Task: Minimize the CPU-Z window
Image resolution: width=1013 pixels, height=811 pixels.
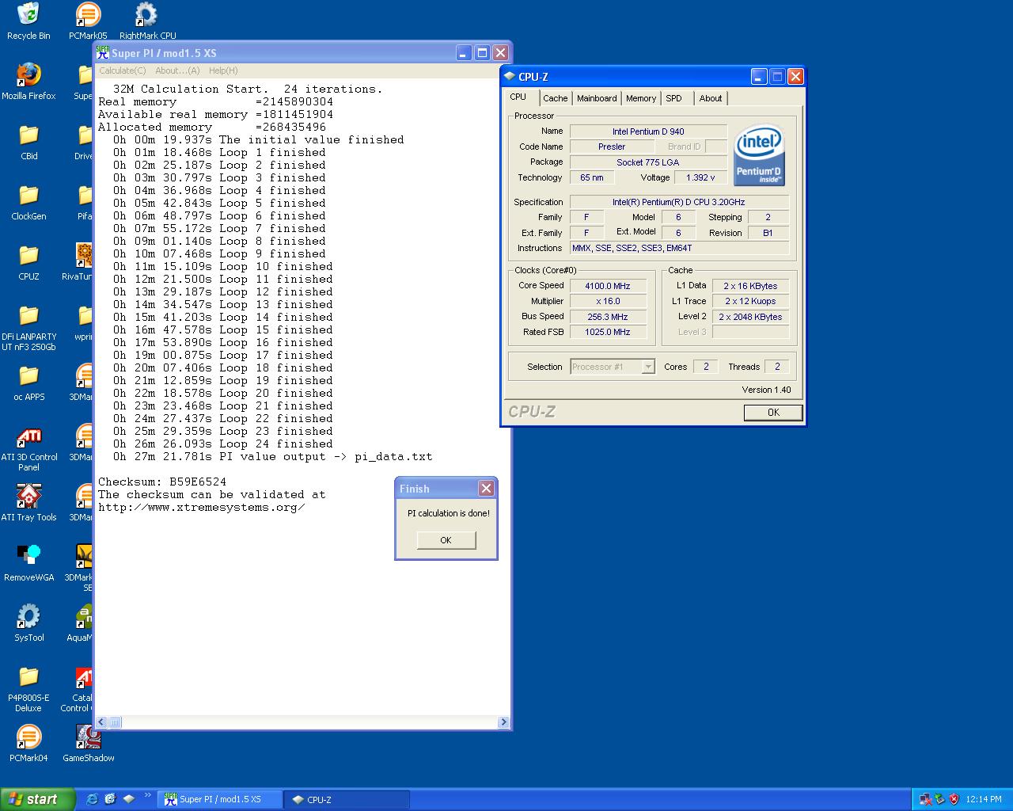Action: [x=759, y=76]
